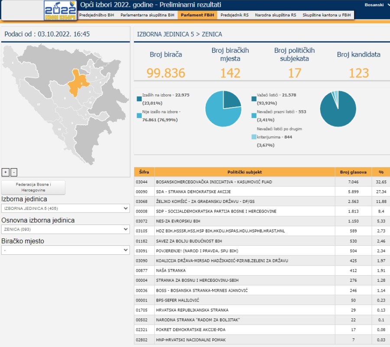The width and height of the screenshot is (390, 347).
Task: Click the voter turnout pie chart
Action: [x=223, y=109]
